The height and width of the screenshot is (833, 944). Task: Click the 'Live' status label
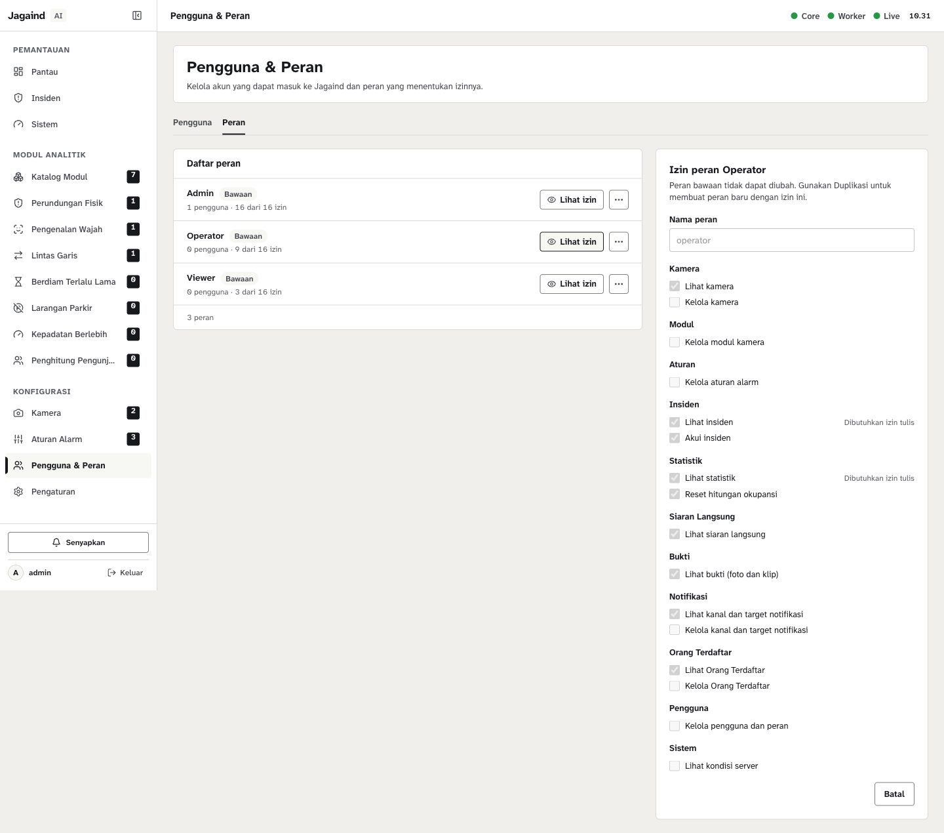tap(892, 16)
